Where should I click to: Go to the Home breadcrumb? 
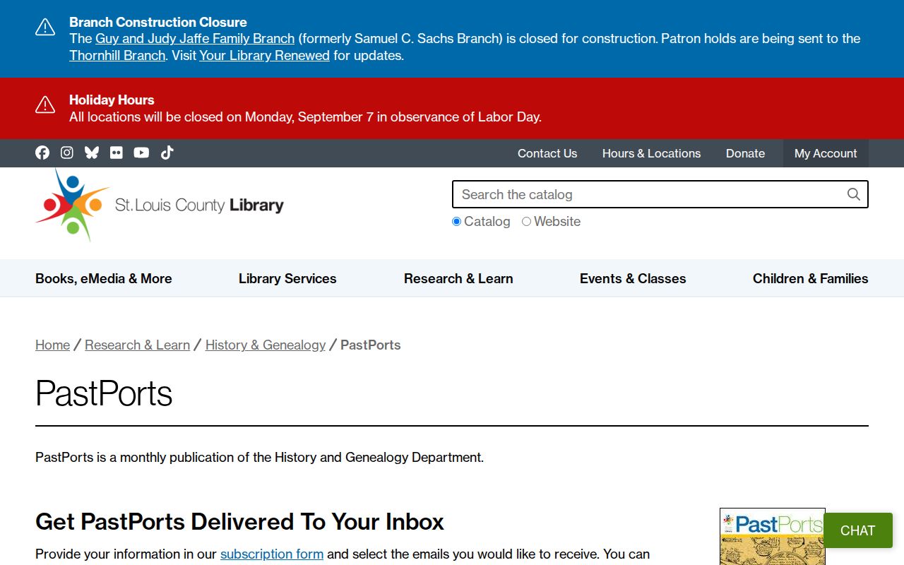point(53,345)
